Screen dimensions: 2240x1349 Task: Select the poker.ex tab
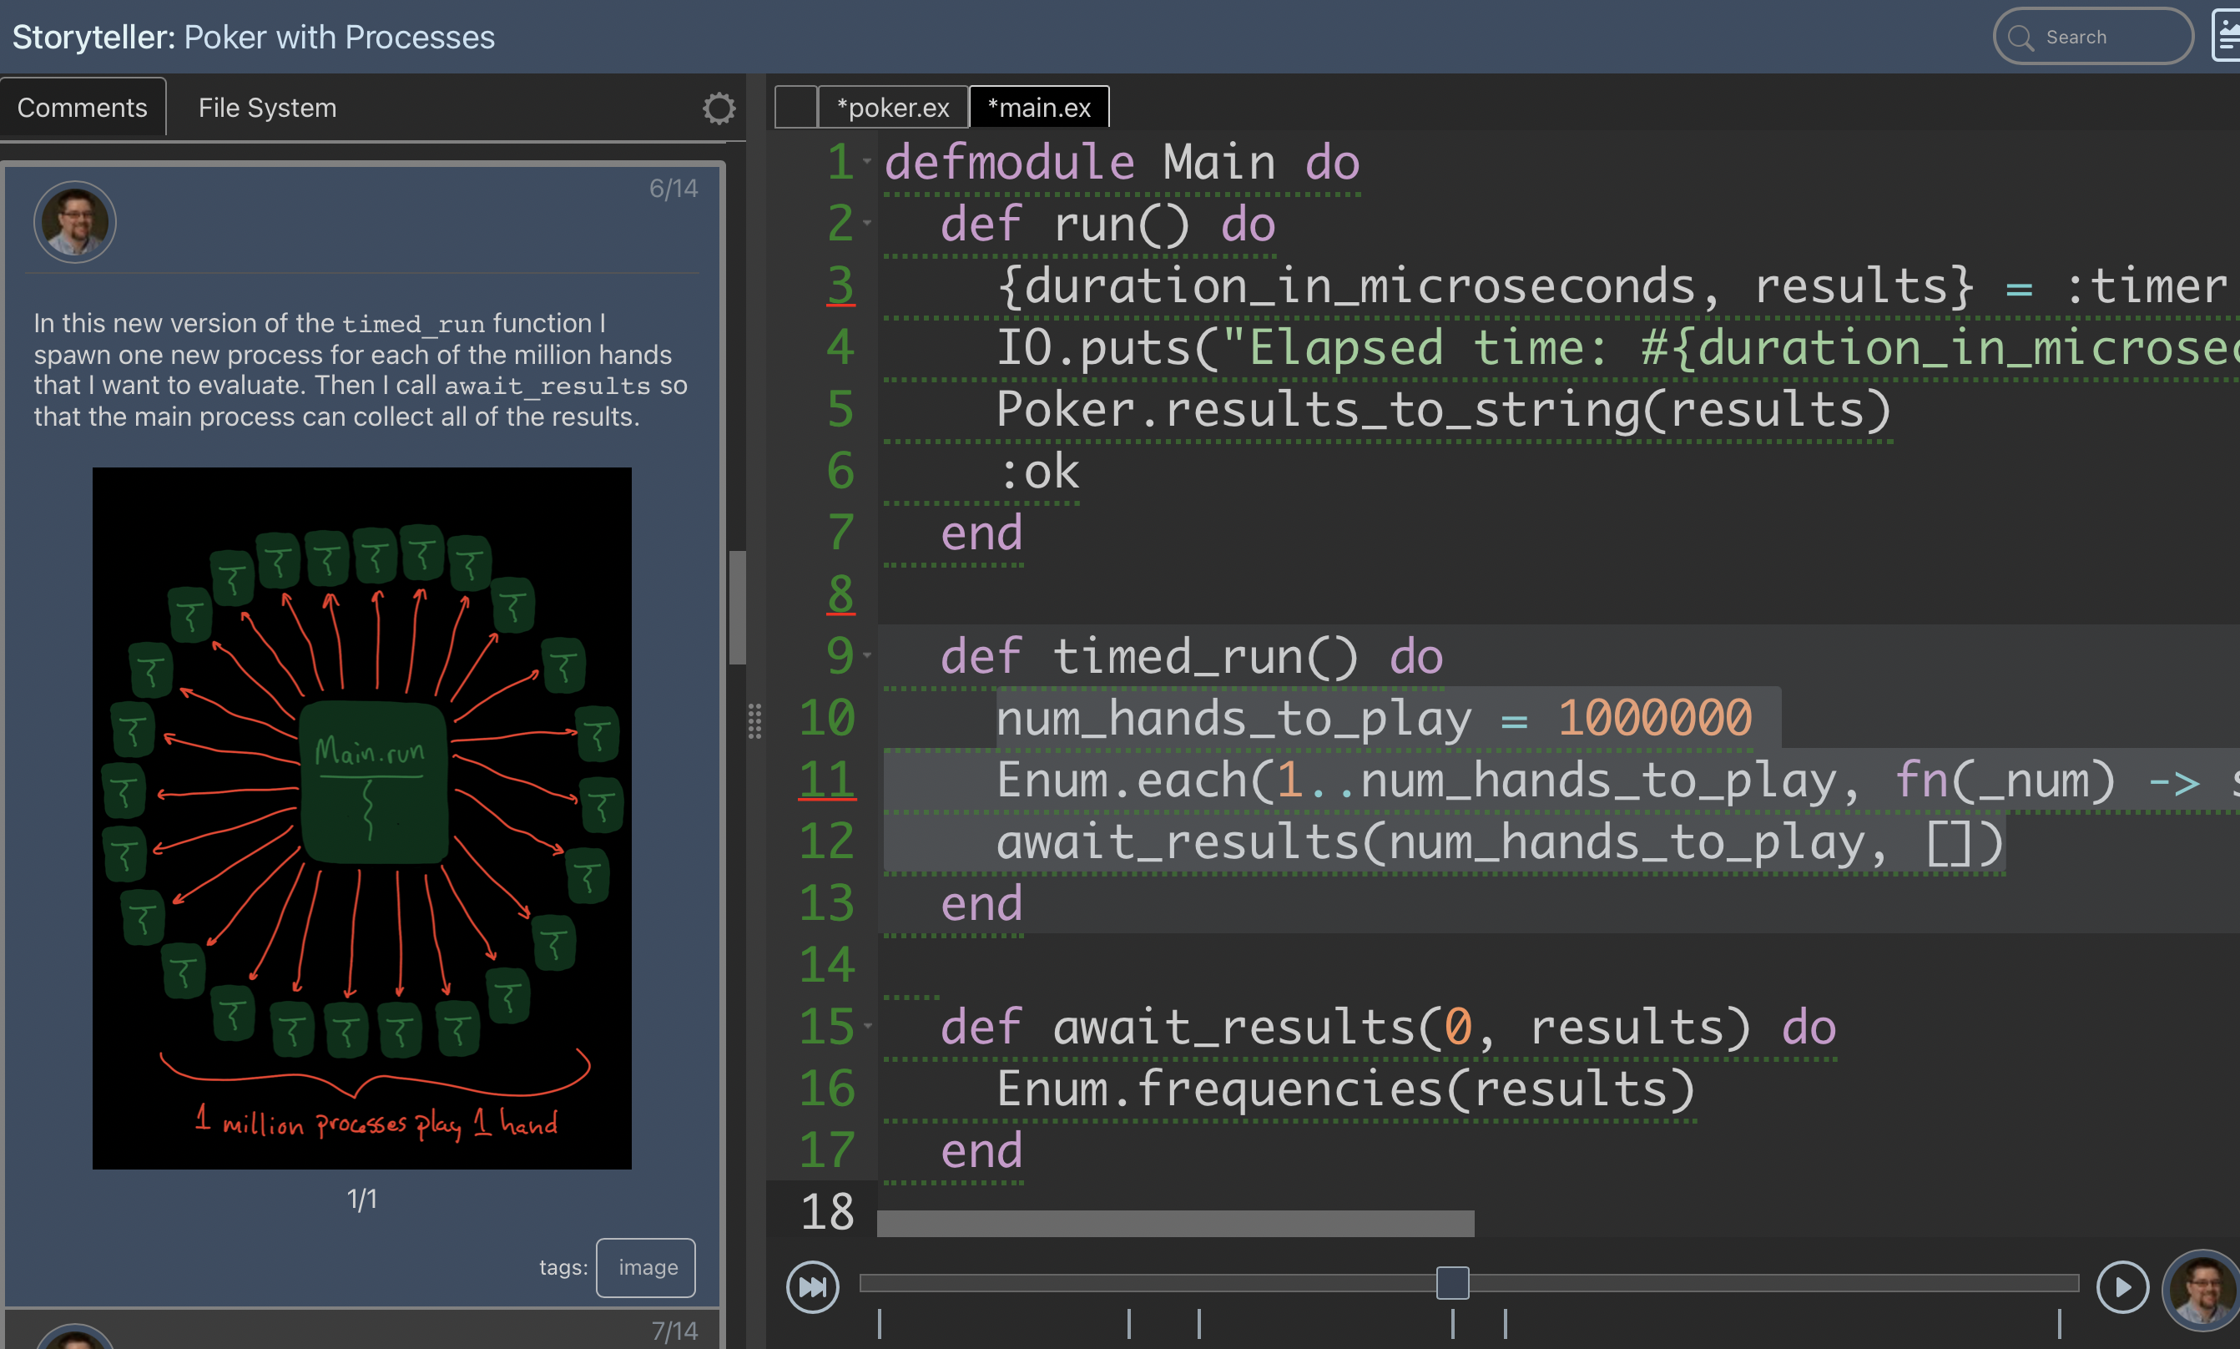893,107
